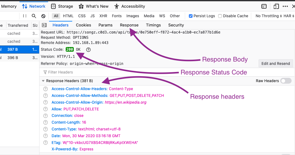The height and width of the screenshot is (155, 295).
Task: Uncheck the Persist Logs checkbox
Action: tap(191, 16)
